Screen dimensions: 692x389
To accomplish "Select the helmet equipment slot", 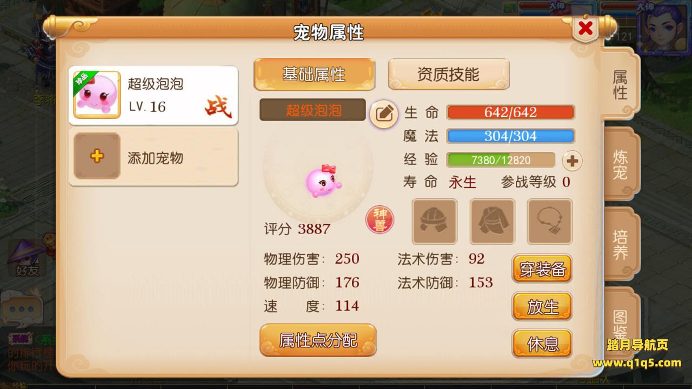I will coord(435,222).
